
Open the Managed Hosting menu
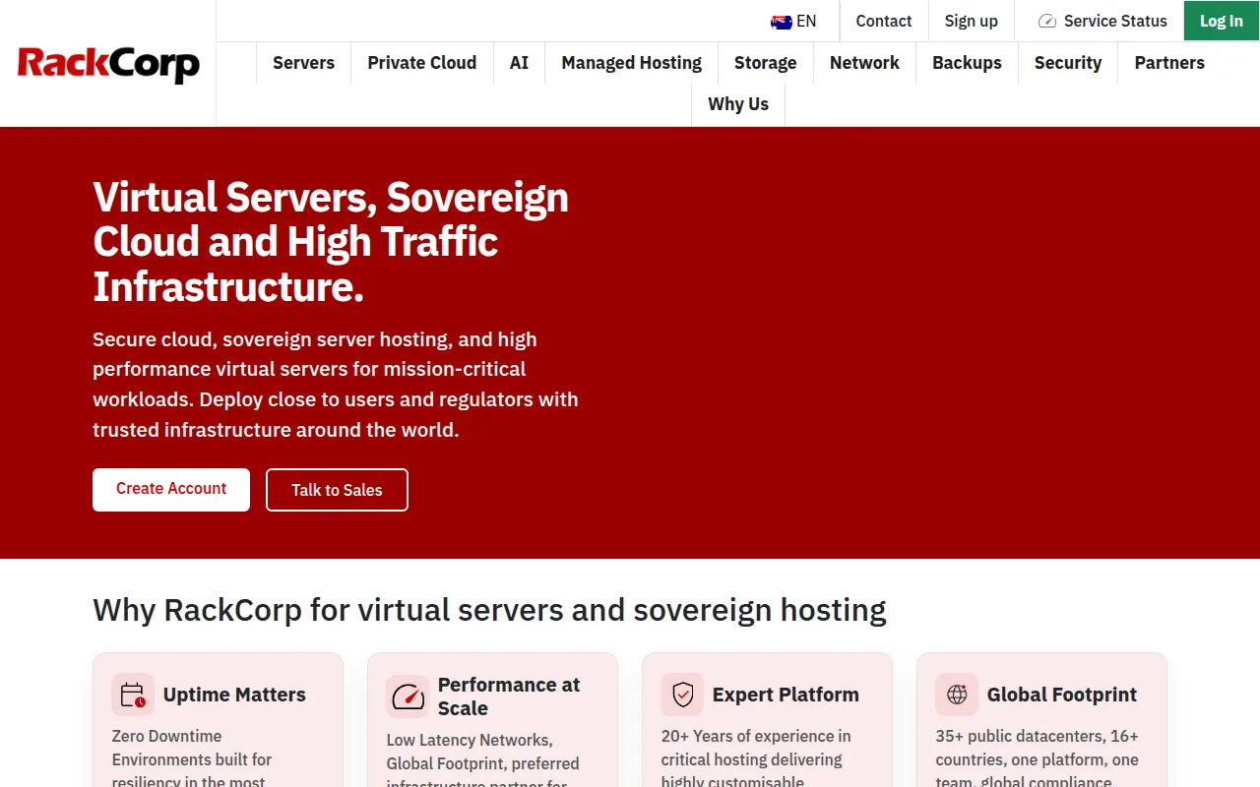632,63
